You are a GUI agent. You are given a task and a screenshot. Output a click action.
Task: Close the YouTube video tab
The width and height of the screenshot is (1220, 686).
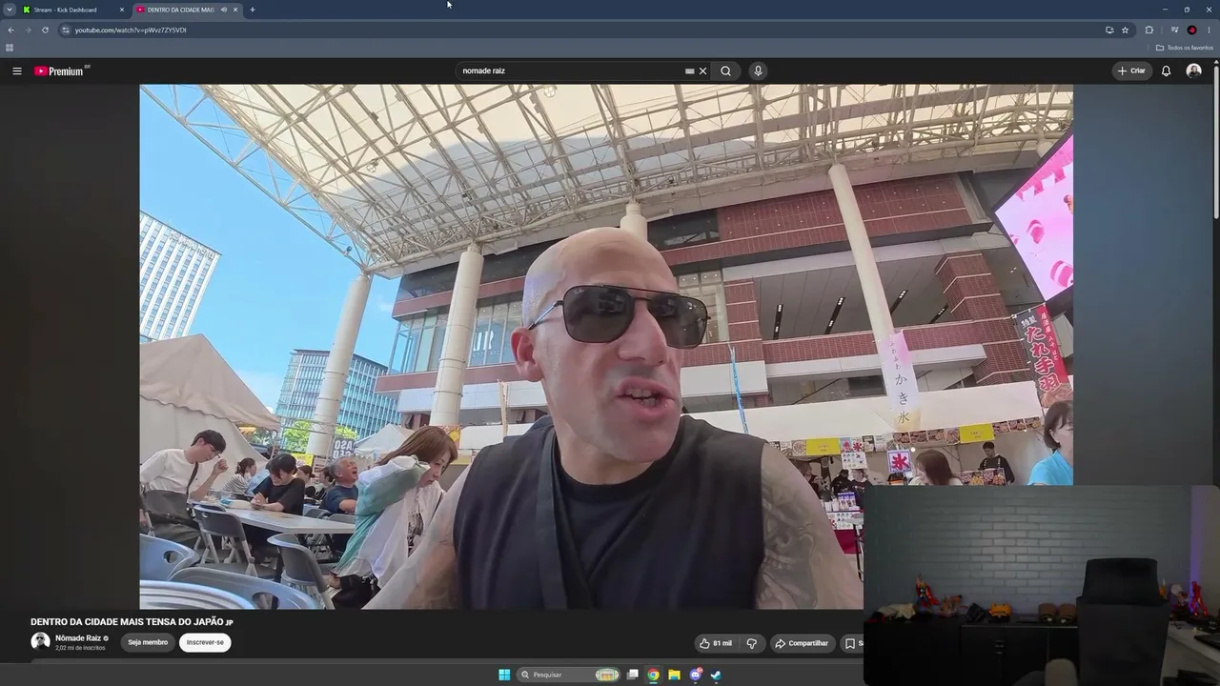(235, 10)
